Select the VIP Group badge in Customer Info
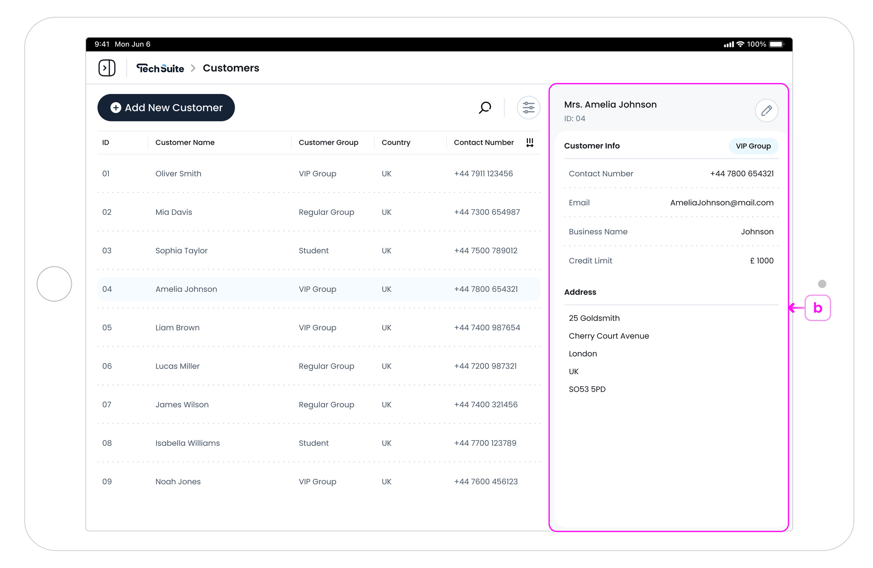Viewport: 873px width, 568px height. click(753, 146)
